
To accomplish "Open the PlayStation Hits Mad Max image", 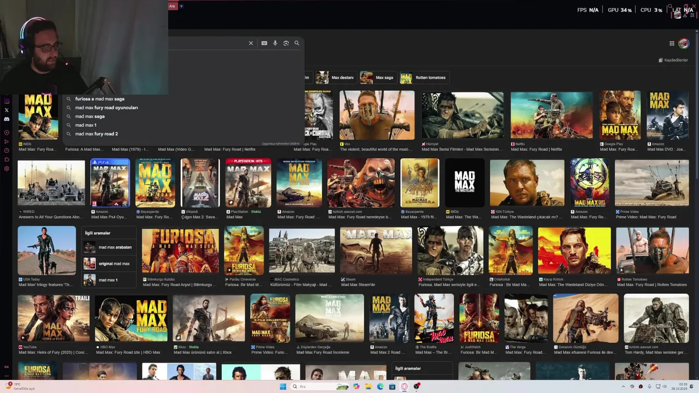I will tap(248, 183).
